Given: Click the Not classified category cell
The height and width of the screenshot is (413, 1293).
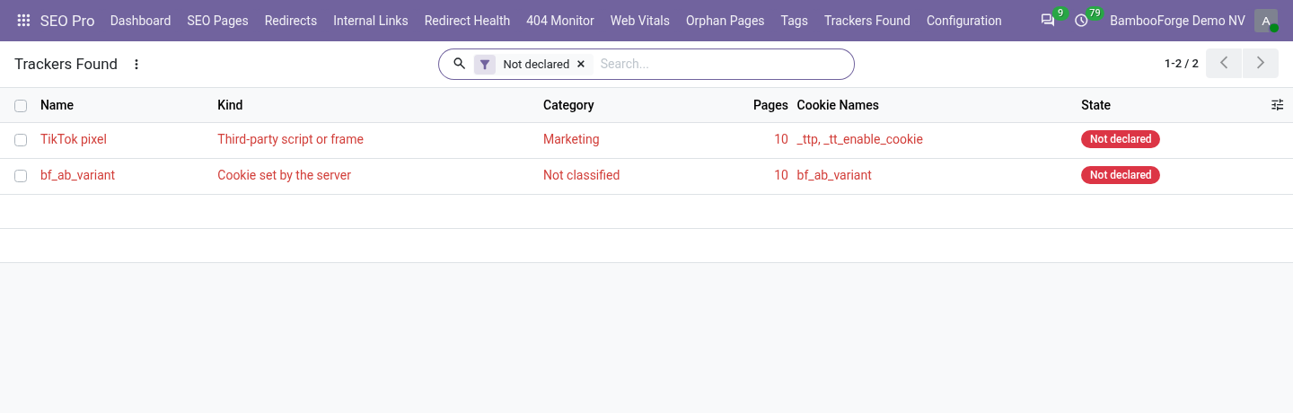Looking at the screenshot, I should (581, 175).
